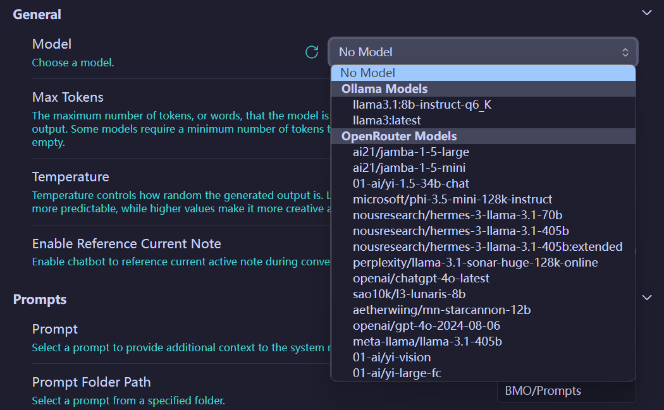Choose meta-llama/llama-3.1-405b model
This screenshot has height=410, width=664.
427,341
